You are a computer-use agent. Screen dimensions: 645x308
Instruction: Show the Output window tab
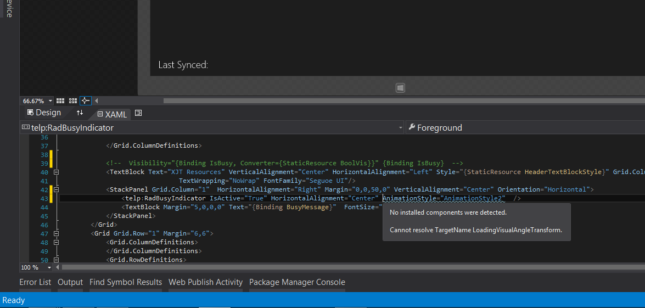click(x=70, y=282)
